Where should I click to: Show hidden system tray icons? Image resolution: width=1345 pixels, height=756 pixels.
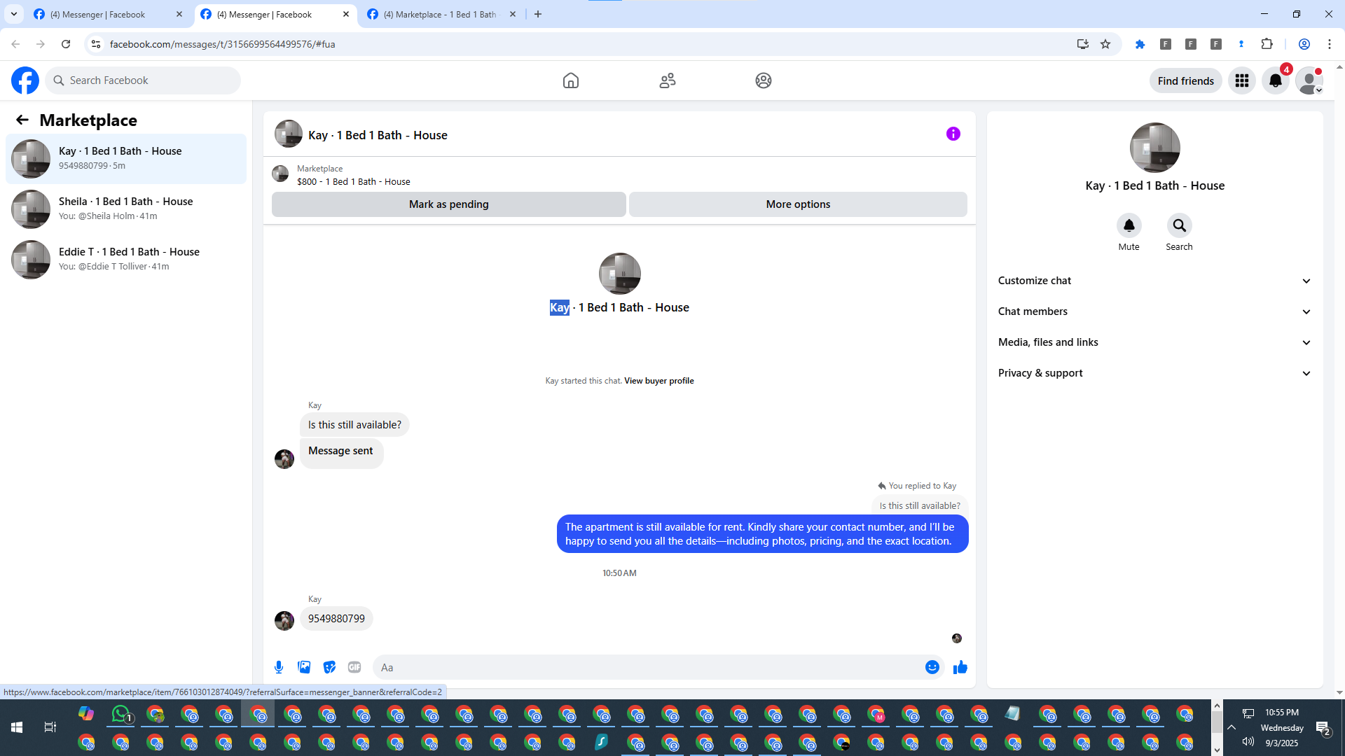(1231, 727)
